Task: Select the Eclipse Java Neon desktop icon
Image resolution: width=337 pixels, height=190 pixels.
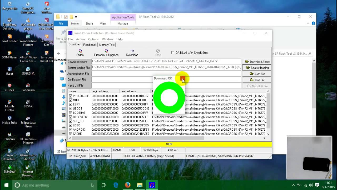Action: pyautogui.click(x=28, y=122)
